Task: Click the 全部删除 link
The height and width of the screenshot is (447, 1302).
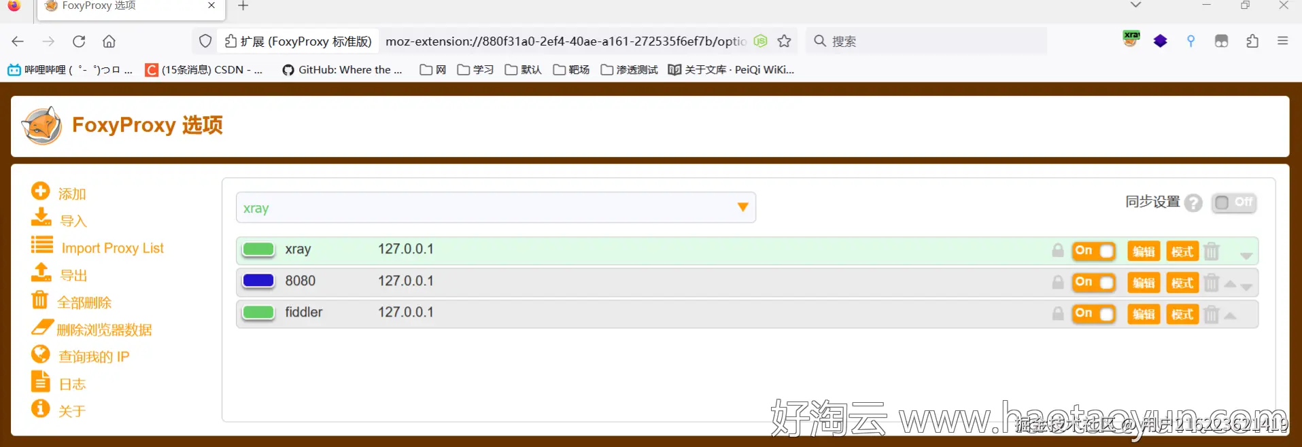Action: click(84, 302)
